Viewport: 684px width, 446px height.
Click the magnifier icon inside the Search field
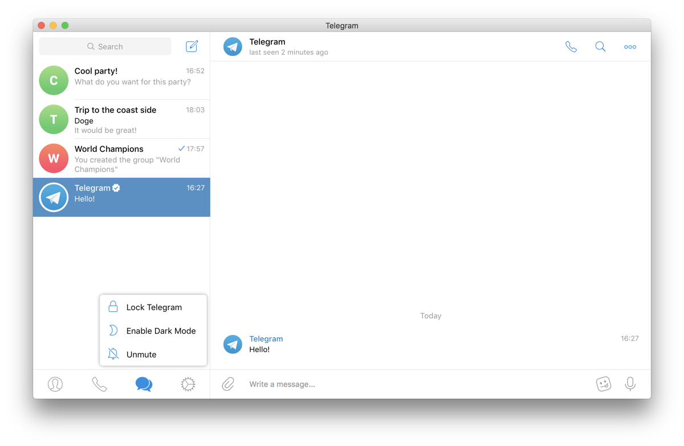pyautogui.click(x=91, y=47)
